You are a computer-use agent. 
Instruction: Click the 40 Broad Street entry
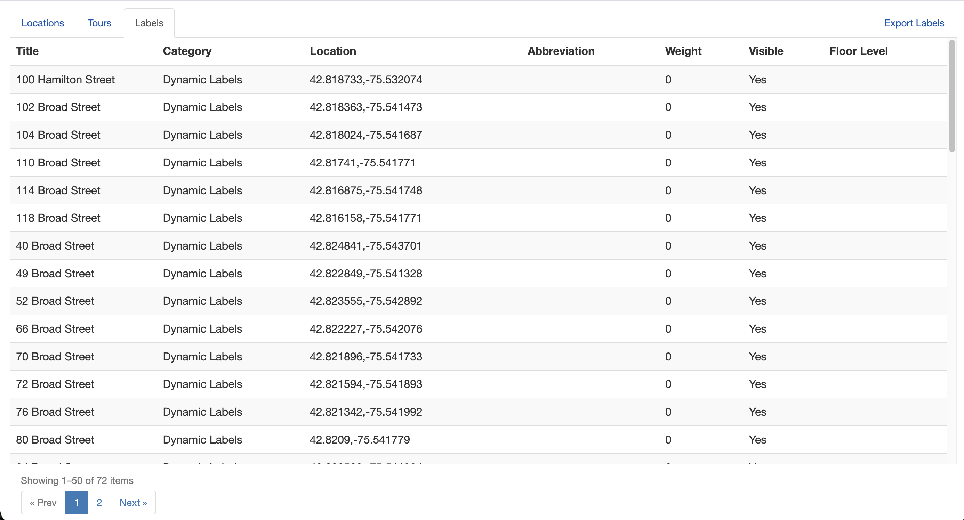55,246
